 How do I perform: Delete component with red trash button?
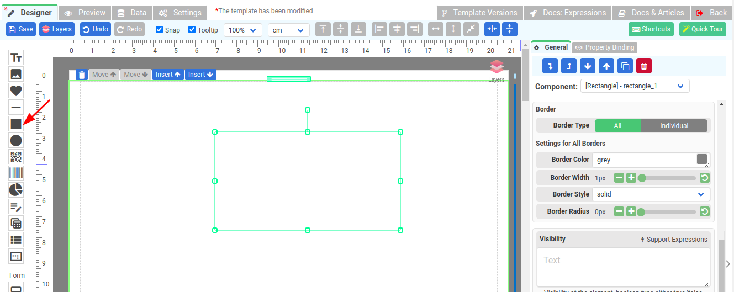pos(644,66)
